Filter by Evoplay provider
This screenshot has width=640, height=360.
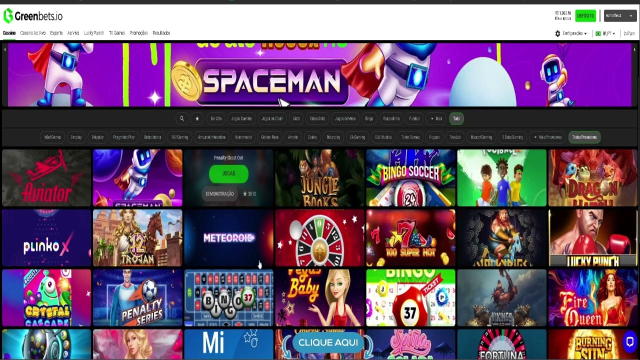pyautogui.click(x=76, y=137)
